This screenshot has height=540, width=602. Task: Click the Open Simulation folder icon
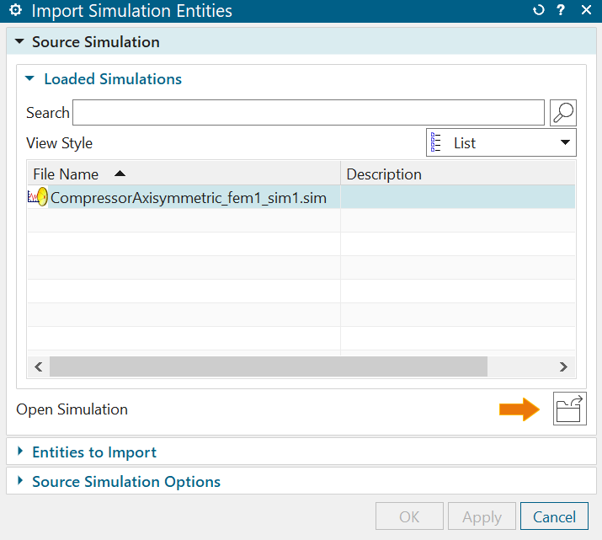click(569, 409)
